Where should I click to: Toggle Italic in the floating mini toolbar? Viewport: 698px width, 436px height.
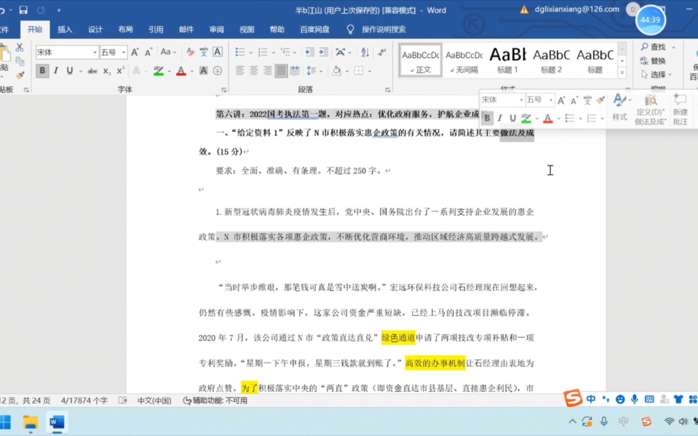point(500,118)
